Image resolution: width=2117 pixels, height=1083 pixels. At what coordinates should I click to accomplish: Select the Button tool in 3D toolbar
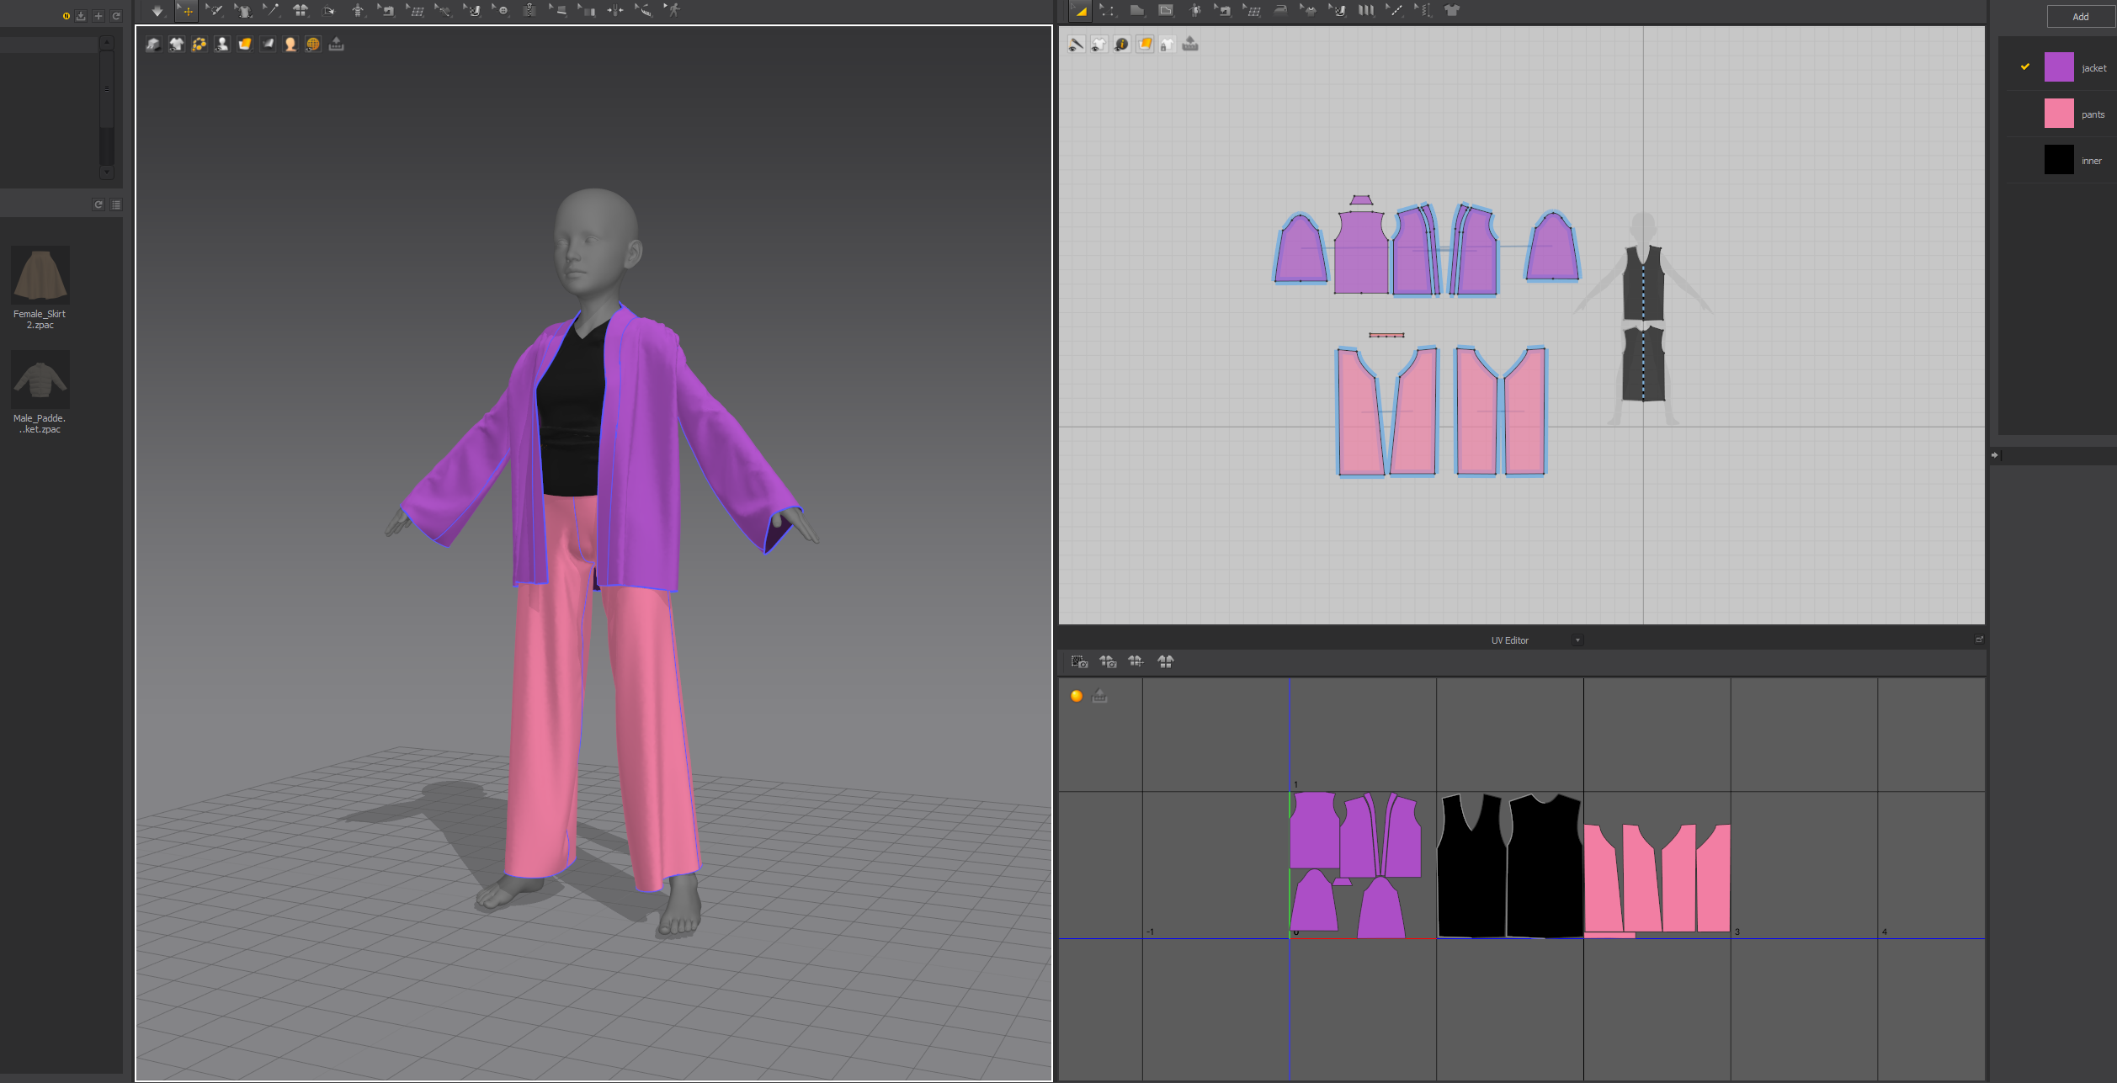(503, 11)
